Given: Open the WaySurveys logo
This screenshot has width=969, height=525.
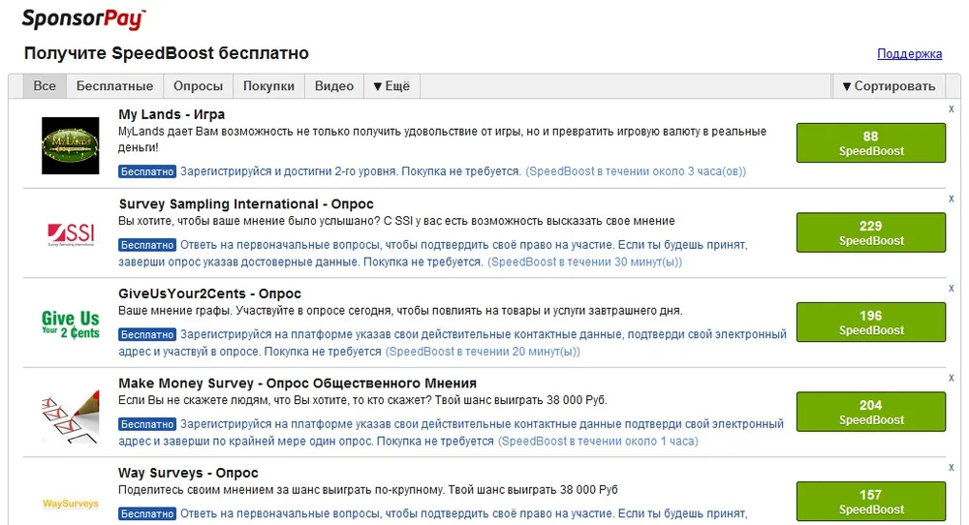Looking at the screenshot, I should [x=71, y=503].
